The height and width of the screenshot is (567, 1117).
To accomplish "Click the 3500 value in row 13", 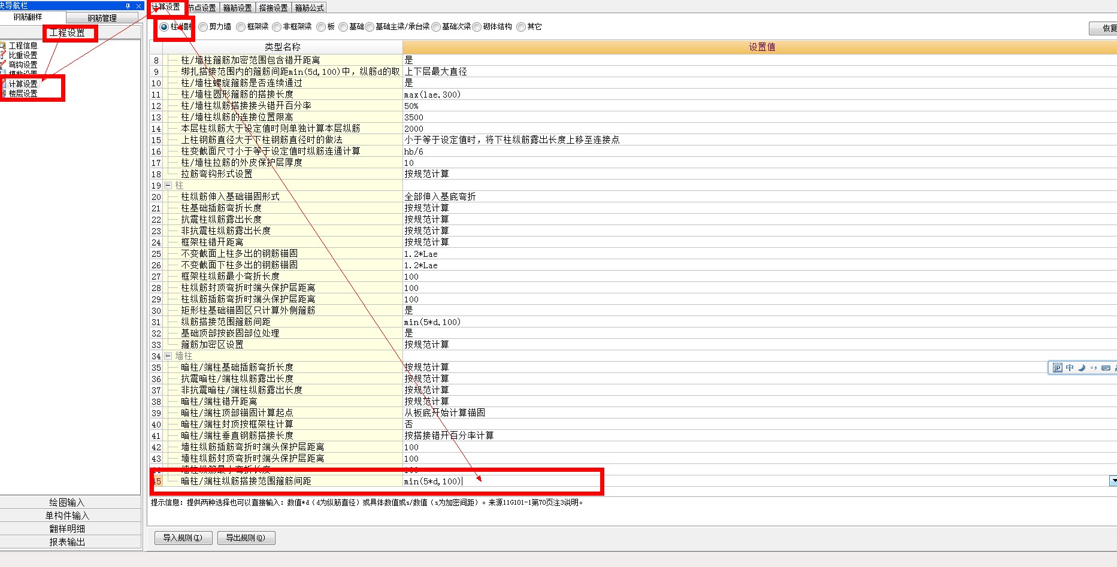I will (414, 117).
